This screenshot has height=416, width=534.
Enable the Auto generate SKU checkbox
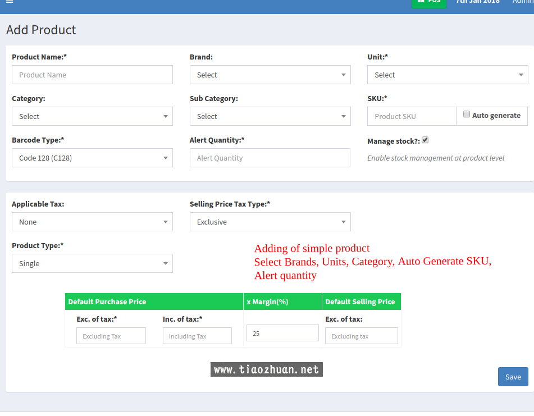pyautogui.click(x=467, y=115)
